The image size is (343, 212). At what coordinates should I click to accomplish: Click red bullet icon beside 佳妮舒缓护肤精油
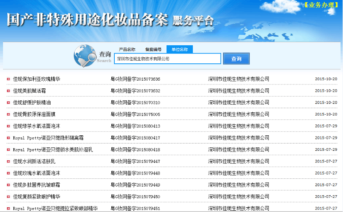click(8, 103)
